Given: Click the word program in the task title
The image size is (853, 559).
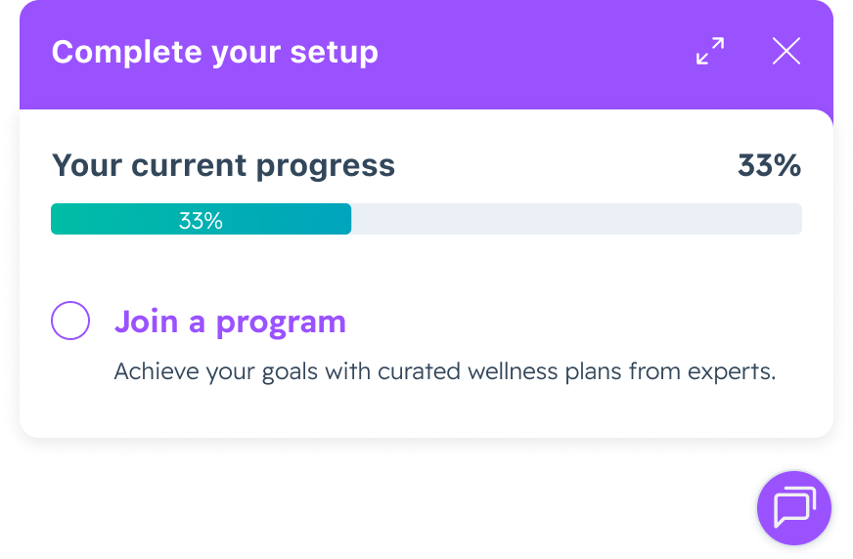Looking at the screenshot, I should [281, 322].
